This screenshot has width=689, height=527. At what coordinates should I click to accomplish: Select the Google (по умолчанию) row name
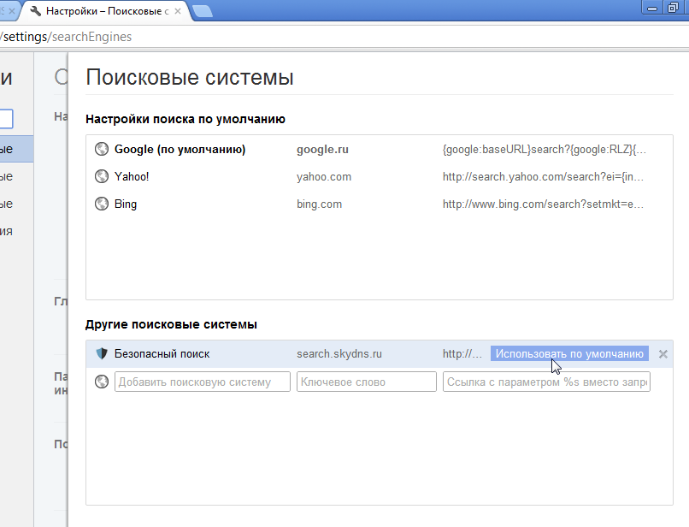[180, 149]
